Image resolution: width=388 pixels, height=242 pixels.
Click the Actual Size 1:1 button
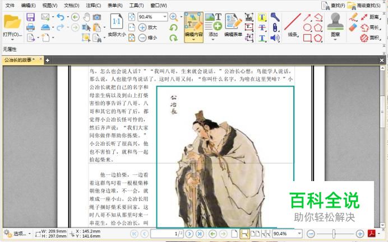[117, 25]
